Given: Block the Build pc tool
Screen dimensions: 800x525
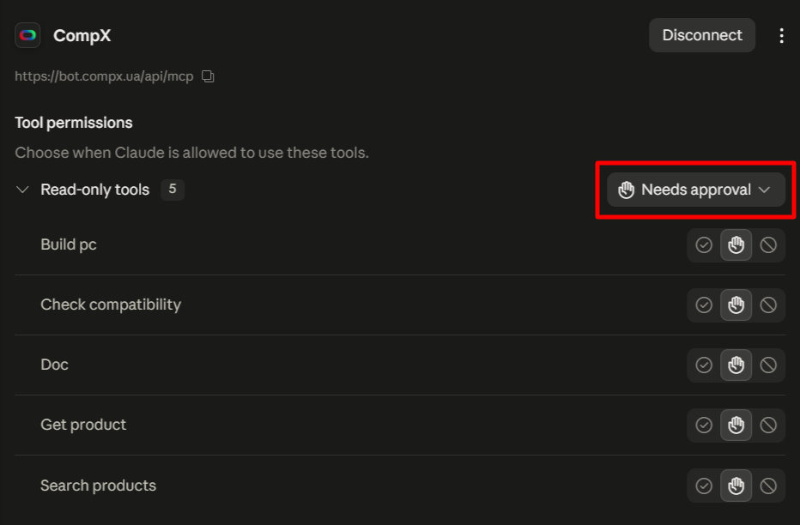Looking at the screenshot, I should click(768, 245).
